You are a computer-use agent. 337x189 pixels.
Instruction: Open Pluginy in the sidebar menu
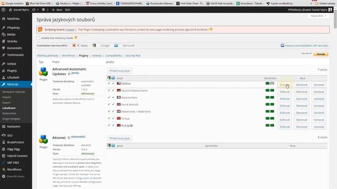[x=12, y=71]
